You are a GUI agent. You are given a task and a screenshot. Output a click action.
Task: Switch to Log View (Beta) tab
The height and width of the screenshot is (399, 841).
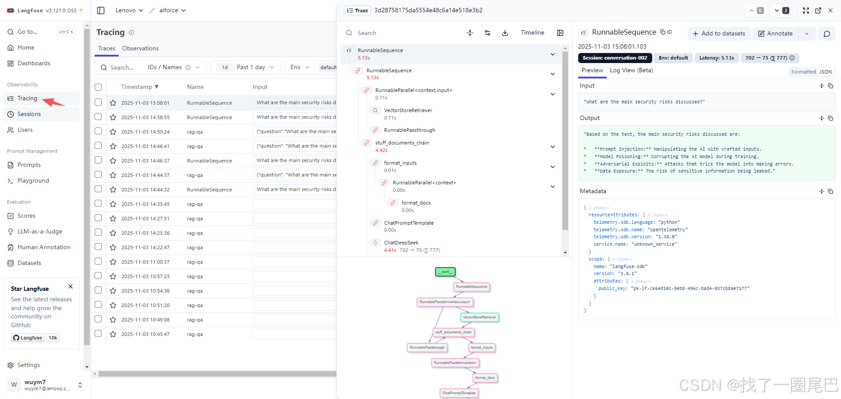(631, 71)
